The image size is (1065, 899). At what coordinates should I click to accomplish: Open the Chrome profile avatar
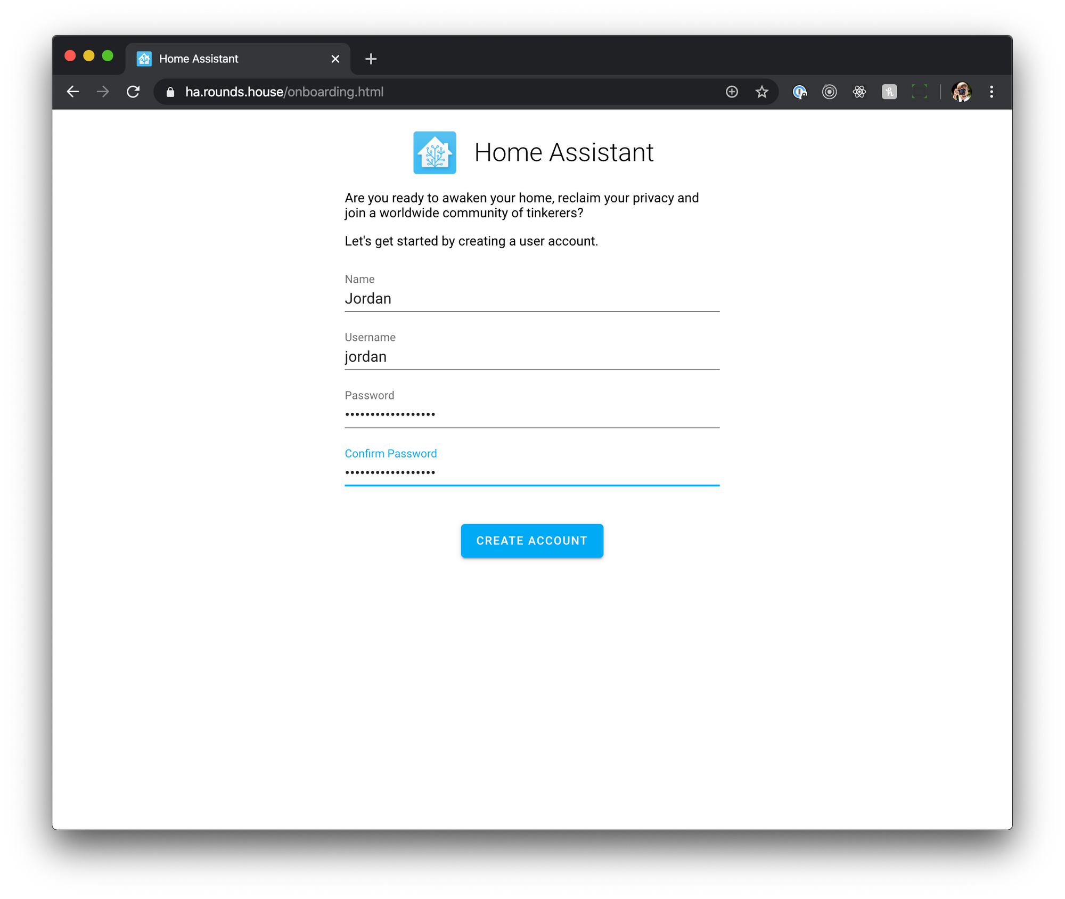pyautogui.click(x=962, y=92)
